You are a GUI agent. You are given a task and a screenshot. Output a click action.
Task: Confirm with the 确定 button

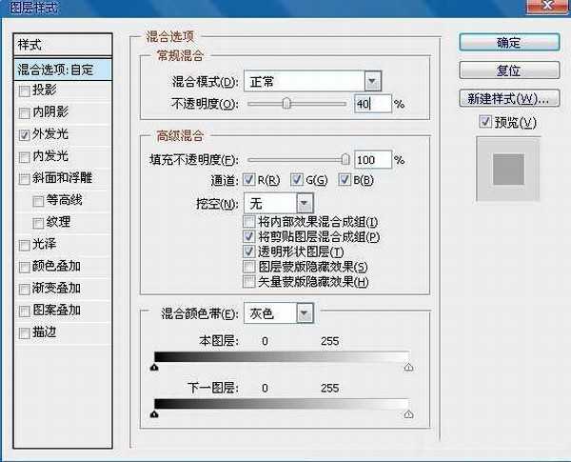[509, 42]
